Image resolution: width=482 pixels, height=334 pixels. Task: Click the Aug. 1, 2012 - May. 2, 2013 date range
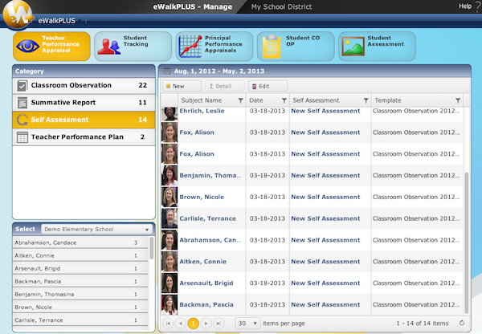tap(219, 71)
